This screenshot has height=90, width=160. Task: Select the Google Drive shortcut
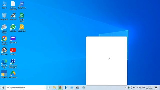pos(13,74)
